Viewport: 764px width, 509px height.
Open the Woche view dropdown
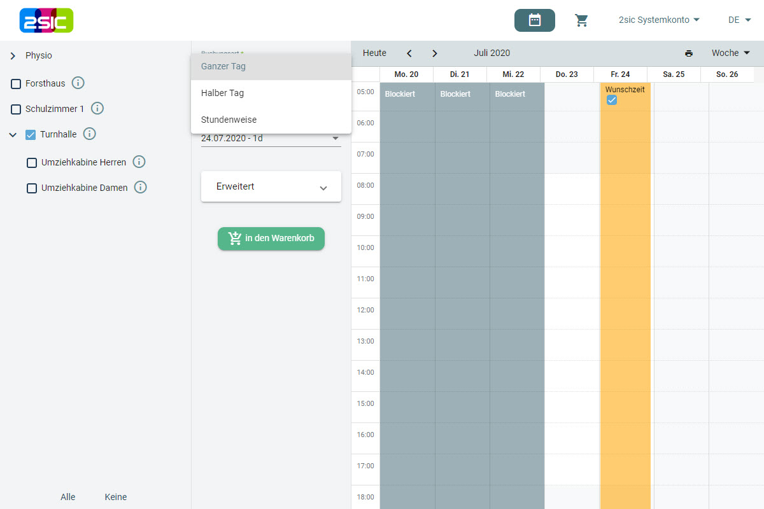click(x=730, y=53)
